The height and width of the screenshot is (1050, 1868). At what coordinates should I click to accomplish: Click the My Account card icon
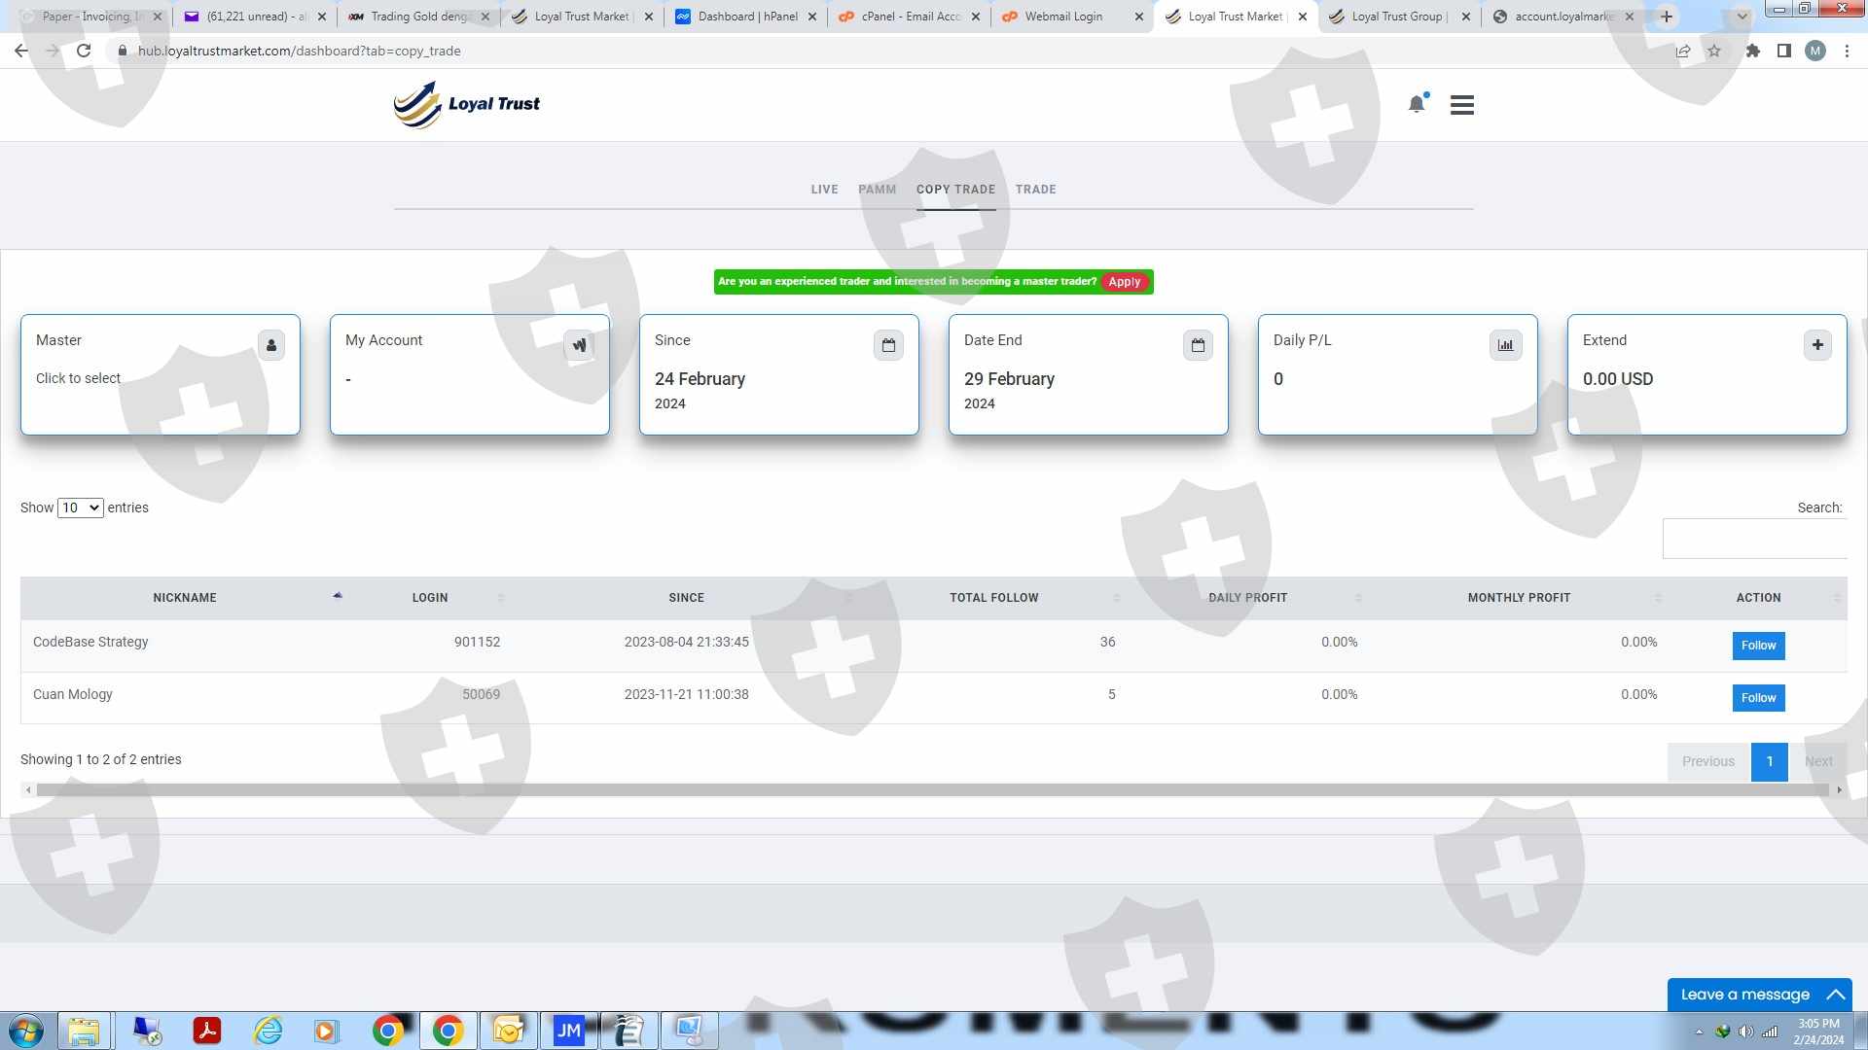point(579,345)
